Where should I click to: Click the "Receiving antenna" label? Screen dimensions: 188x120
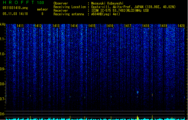tap(69, 14)
